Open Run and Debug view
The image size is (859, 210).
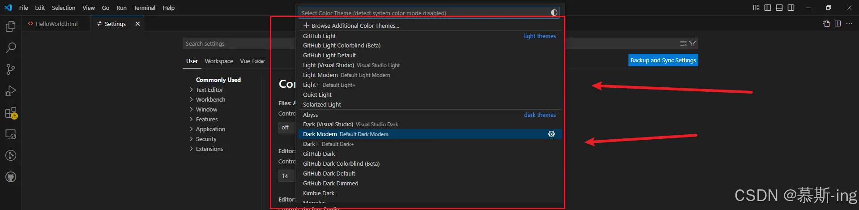tap(11, 91)
